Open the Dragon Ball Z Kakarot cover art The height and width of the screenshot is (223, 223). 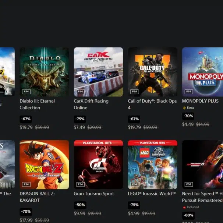[44, 165]
